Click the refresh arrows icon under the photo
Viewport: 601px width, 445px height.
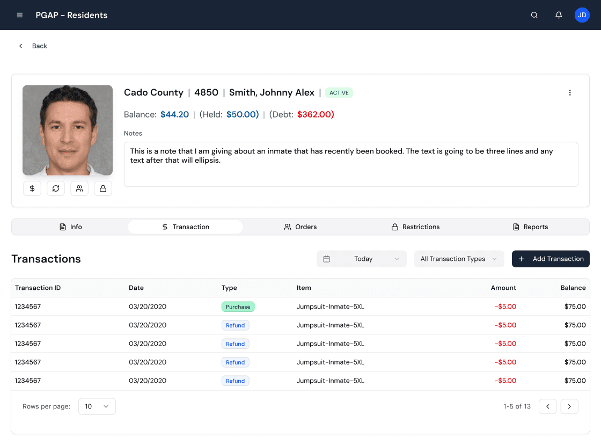(56, 188)
